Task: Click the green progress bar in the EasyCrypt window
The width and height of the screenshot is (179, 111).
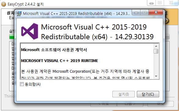Action: tap(12, 37)
